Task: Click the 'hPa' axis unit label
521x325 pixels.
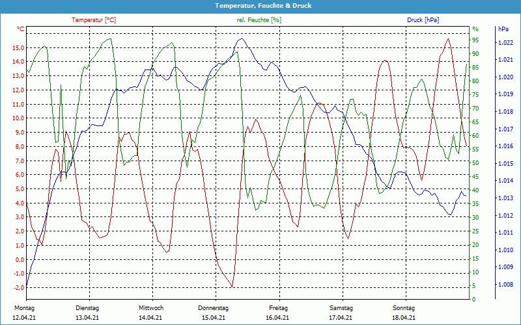Action: click(x=503, y=29)
